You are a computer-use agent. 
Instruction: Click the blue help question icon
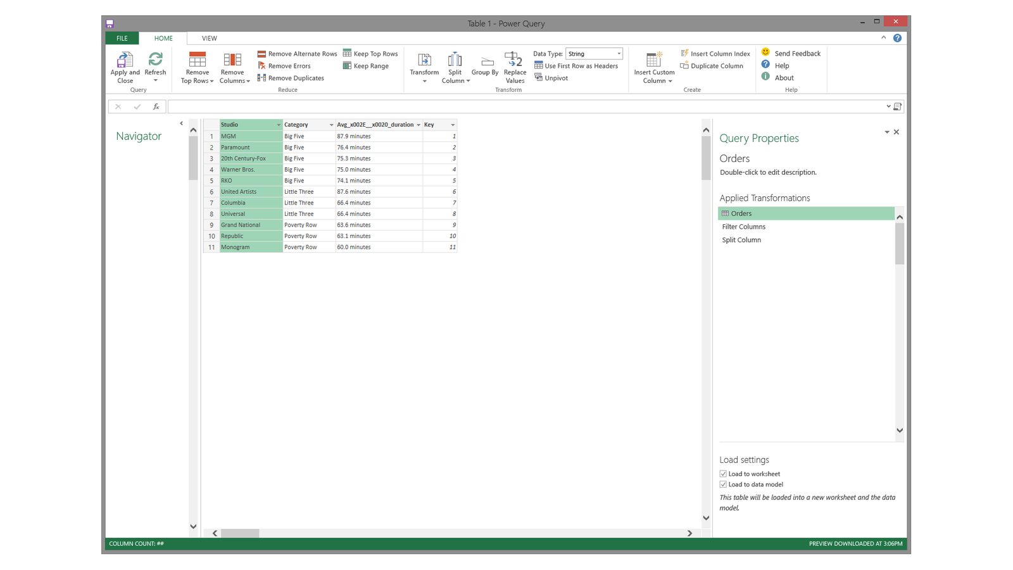pos(897,38)
